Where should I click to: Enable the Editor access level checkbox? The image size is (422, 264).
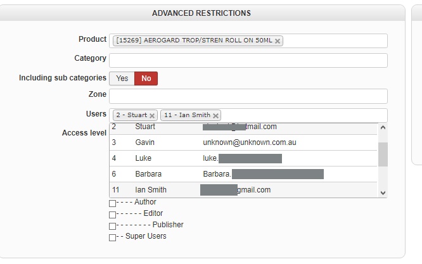point(112,215)
